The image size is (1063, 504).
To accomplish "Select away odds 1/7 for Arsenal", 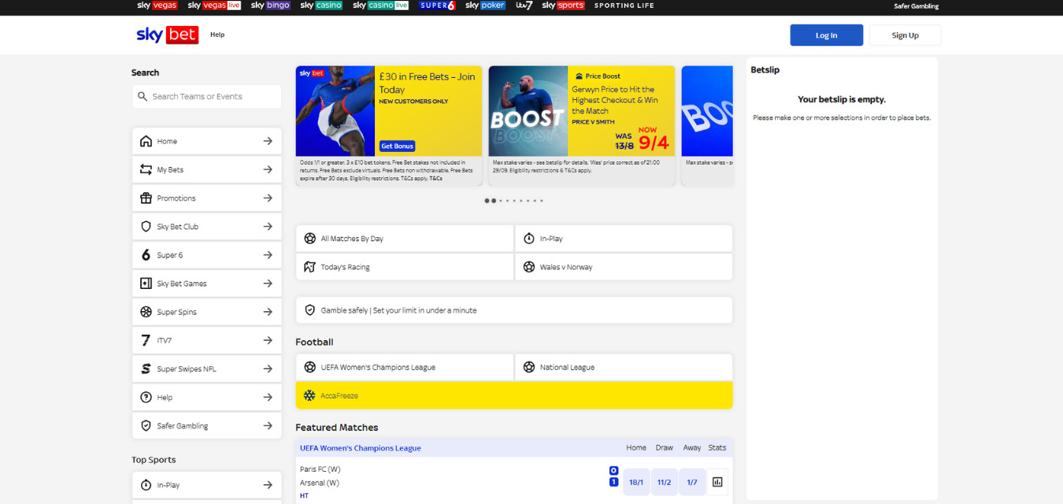I will [x=692, y=482].
